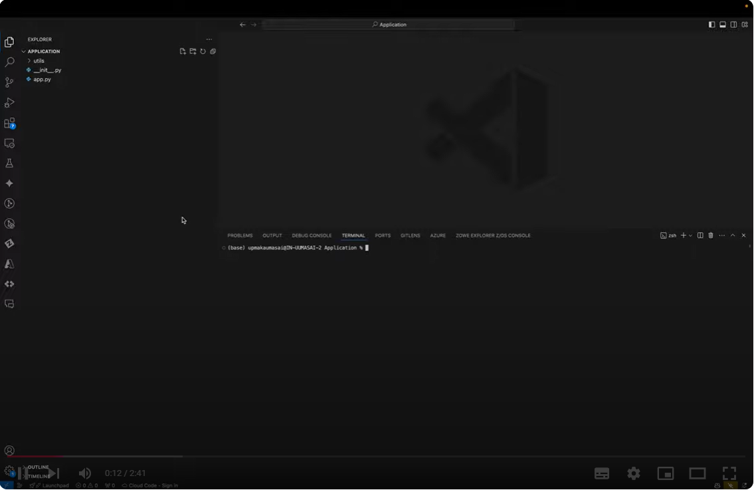Mute the video volume

pyautogui.click(x=84, y=473)
